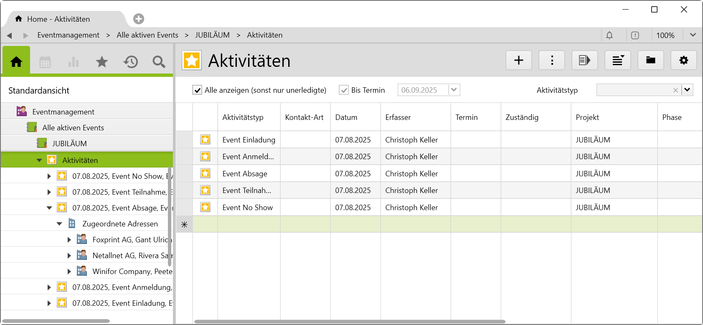Click the 100% zoom level indicator
The height and width of the screenshot is (325, 703).
coord(665,36)
